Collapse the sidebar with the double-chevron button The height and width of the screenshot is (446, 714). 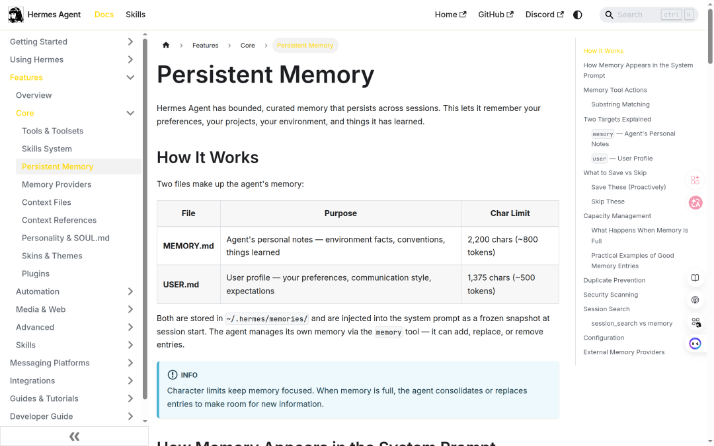click(x=74, y=436)
